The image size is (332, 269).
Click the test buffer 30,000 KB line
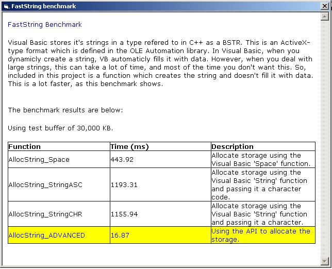[61, 128]
